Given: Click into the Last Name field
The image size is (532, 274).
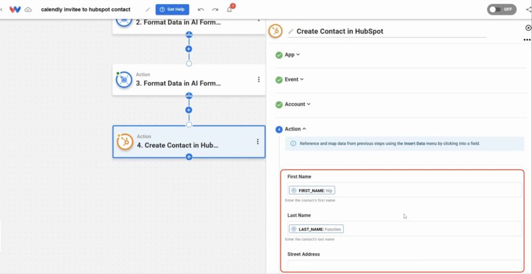Looking at the screenshot, I should click(x=405, y=228).
